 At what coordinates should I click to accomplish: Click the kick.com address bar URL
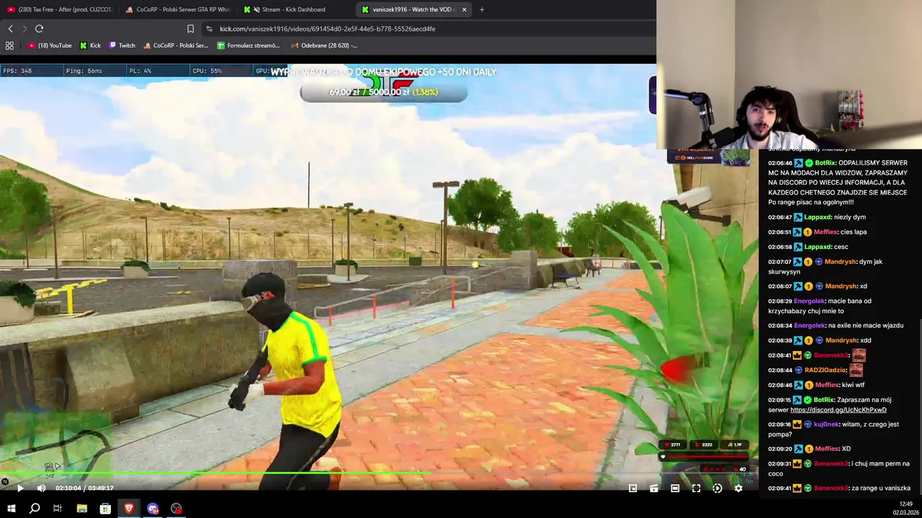327,29
